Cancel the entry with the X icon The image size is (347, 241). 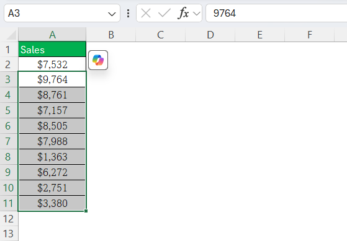point(146,13)
